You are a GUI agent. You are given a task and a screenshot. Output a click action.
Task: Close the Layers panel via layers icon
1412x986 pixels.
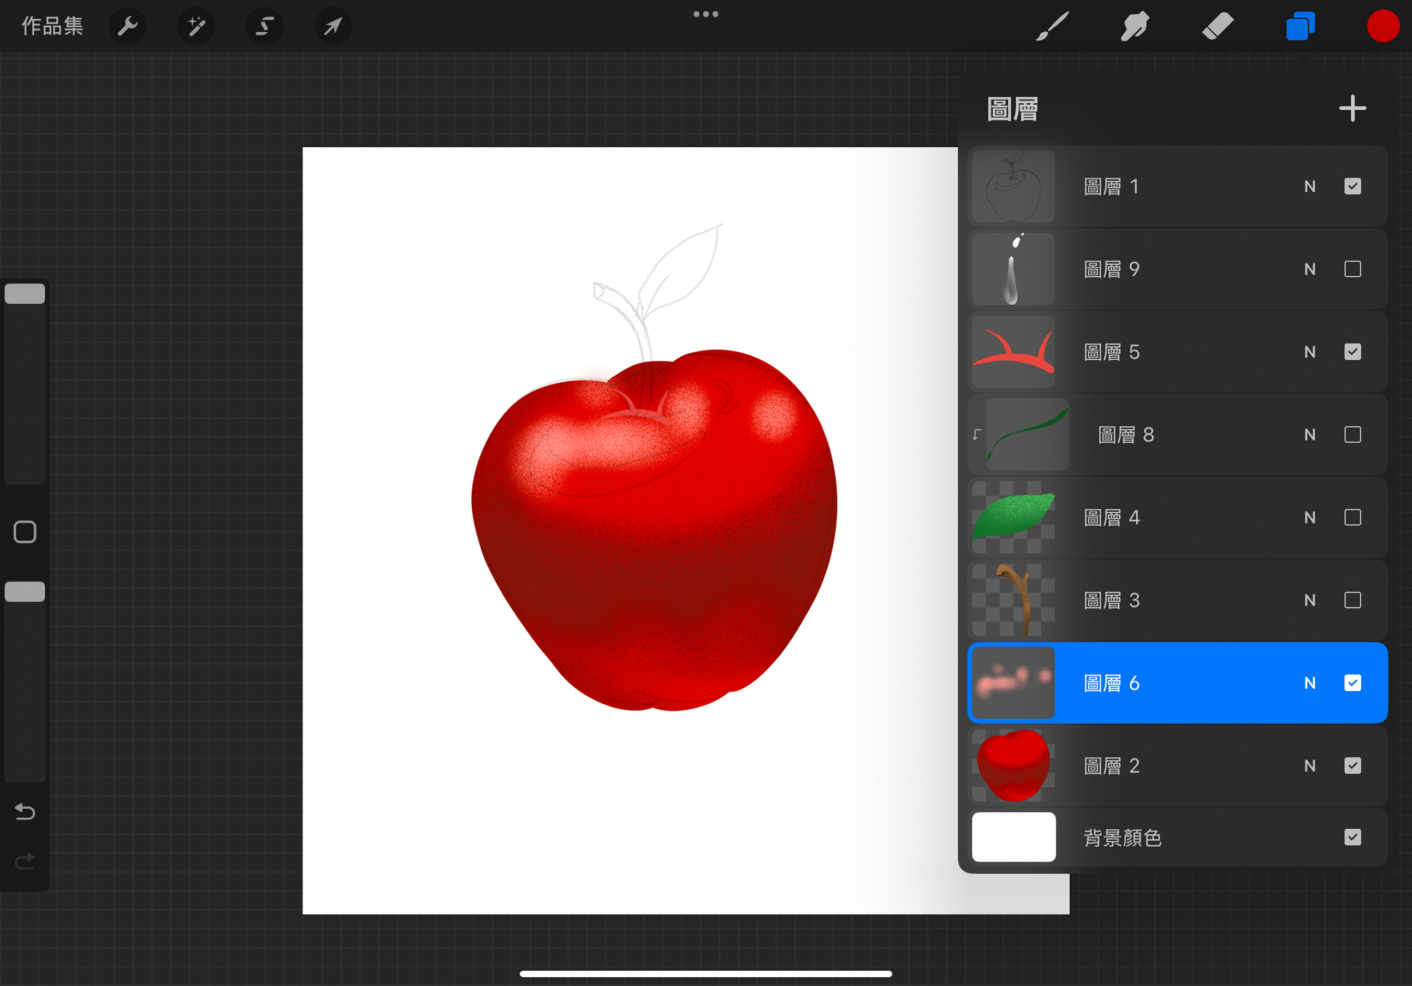click(1300, 26)
